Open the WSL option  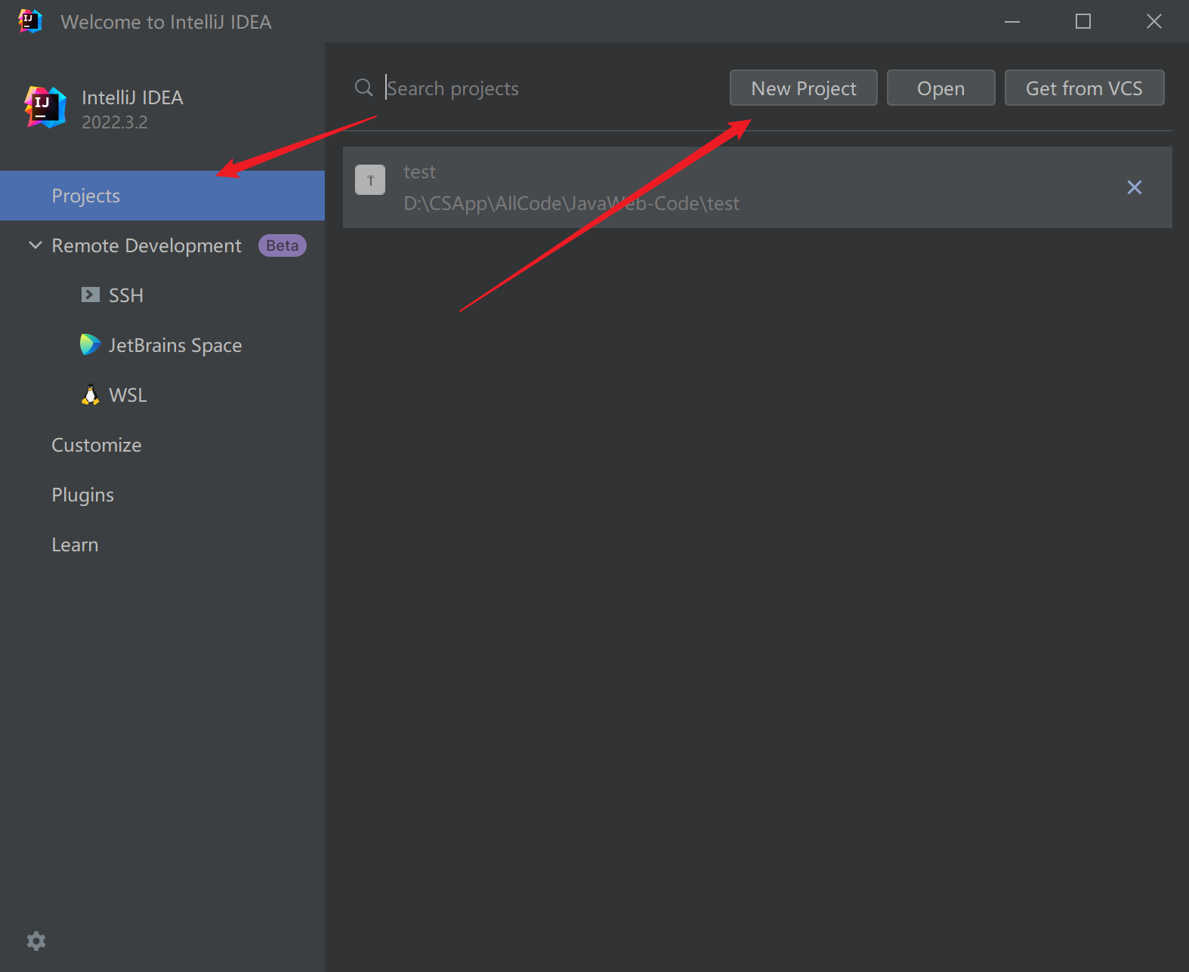(x=162, y=395)
